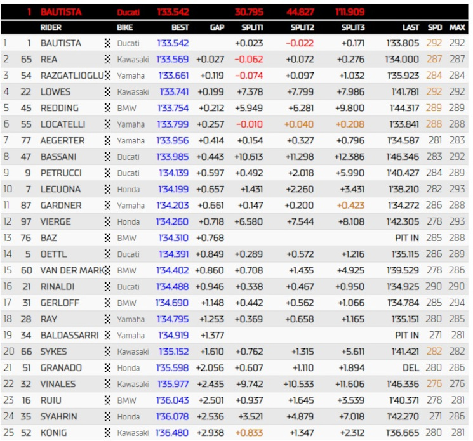This screenshot has width=473, height=441.
Task: Click the LAST column header
Action: (x=411, y=28)
